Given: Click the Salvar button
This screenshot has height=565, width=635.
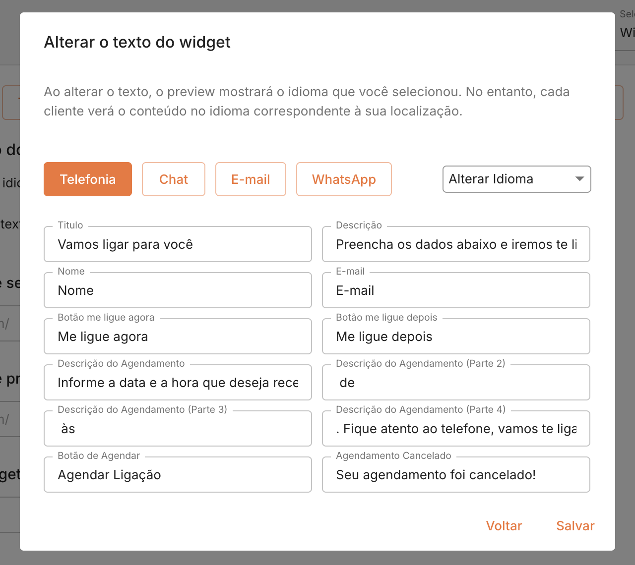Looking at the screenshot, I should click(575, 526).
